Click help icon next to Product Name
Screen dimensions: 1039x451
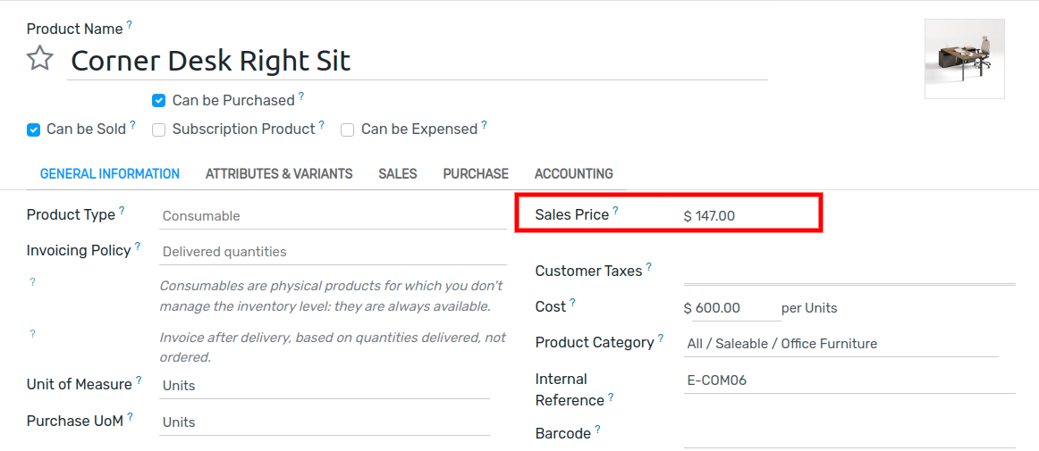(130, 25)
